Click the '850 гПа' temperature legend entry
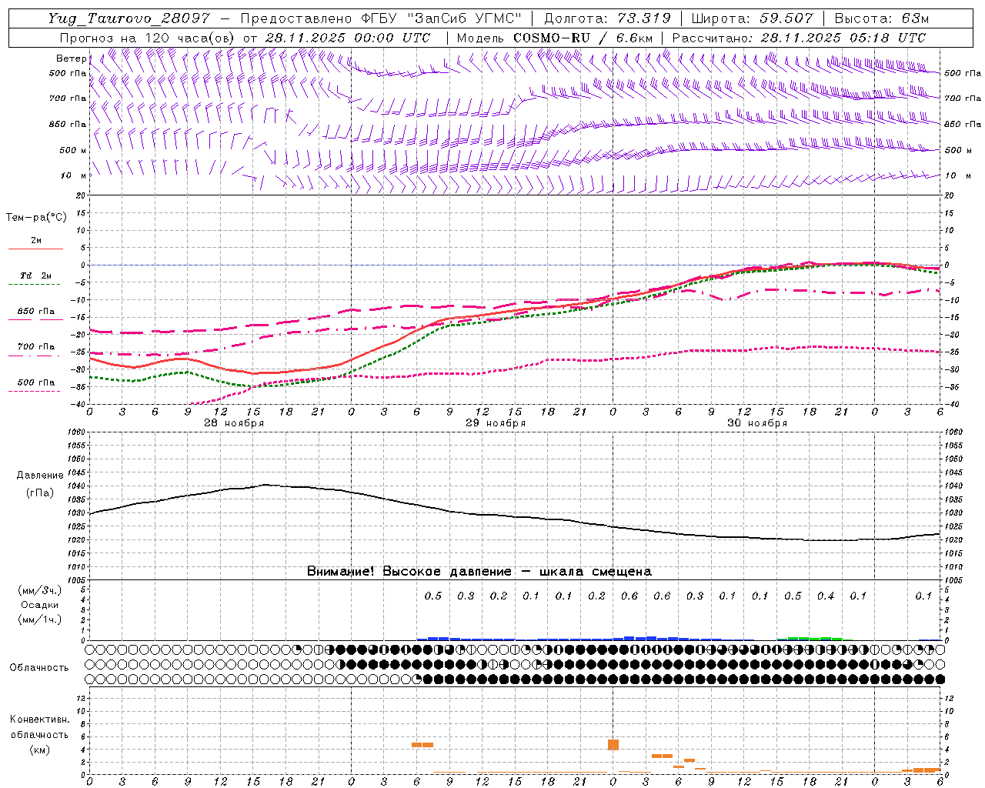The image size is (985, 788). pyautogui.click(x=35, y=312)
